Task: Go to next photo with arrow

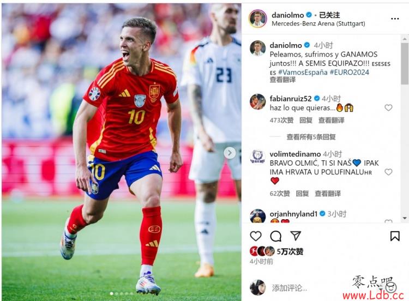Action: pyautogui.click(x=230, y=153)
